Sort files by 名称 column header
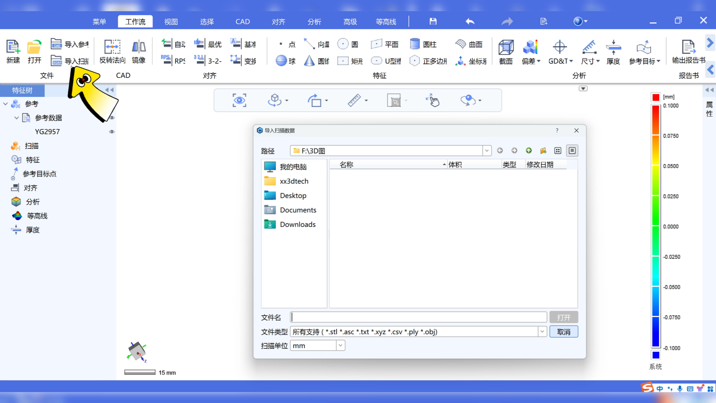This screenshot has height=403, width=716. click(x=389, y=165)
